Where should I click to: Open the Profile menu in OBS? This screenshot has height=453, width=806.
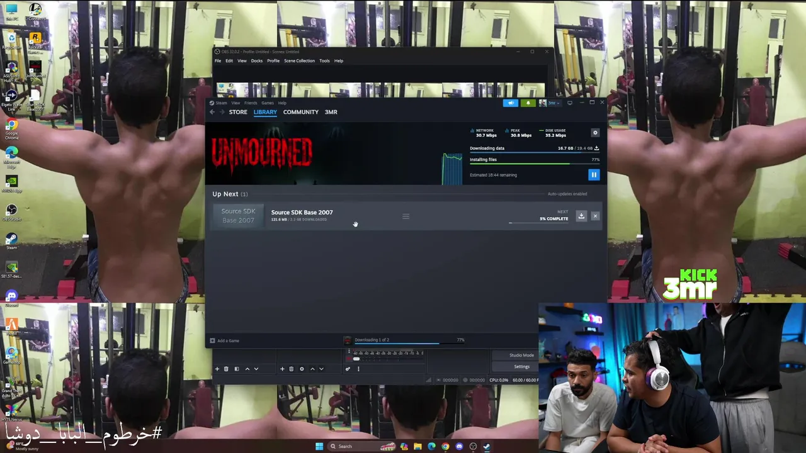pos(273,61)
